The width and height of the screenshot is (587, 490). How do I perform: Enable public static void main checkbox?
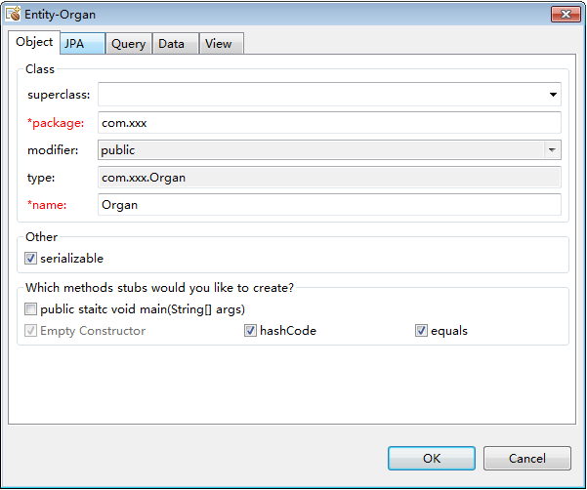click(30, 309)
